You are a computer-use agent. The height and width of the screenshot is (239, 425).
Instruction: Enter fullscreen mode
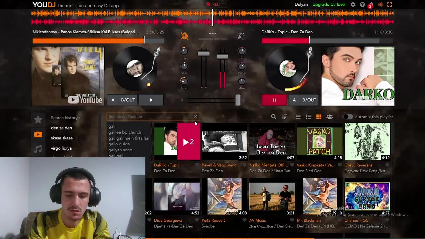pyautogui.click(x=389, y=5)
